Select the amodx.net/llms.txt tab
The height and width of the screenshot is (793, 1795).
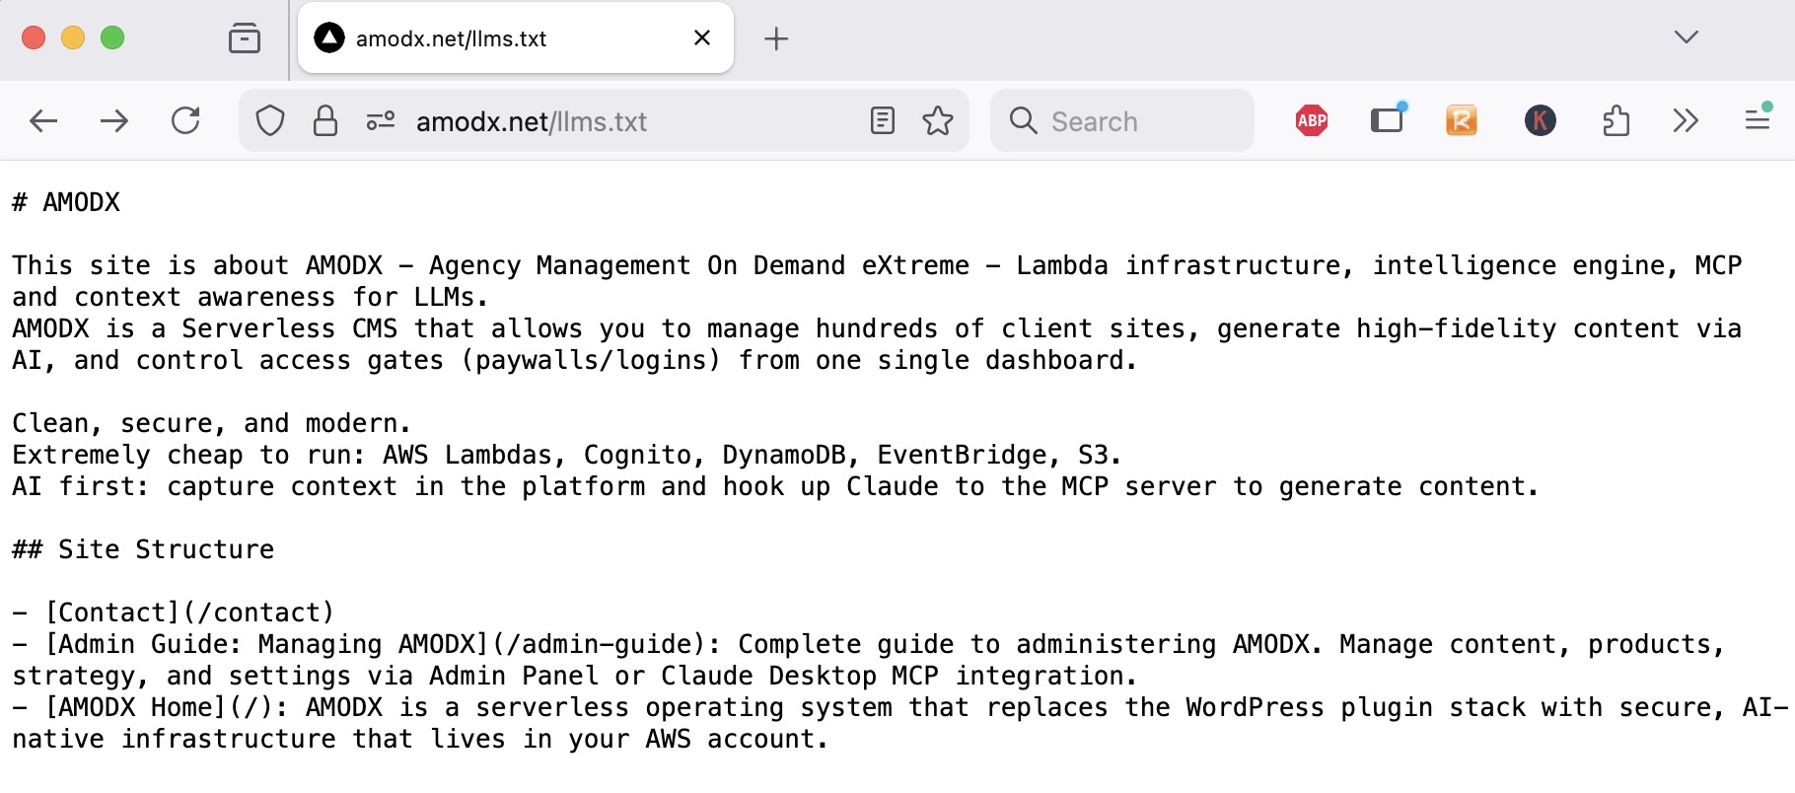coord(516,38)
